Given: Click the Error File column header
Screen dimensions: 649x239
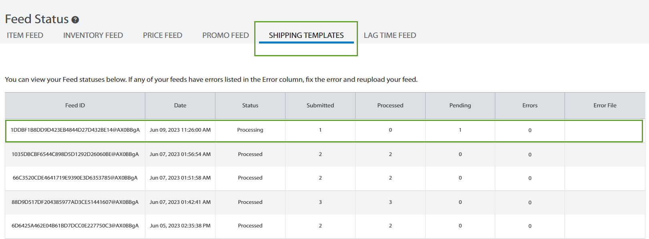Looking at the screenshot, I should (x=605, y=105).
